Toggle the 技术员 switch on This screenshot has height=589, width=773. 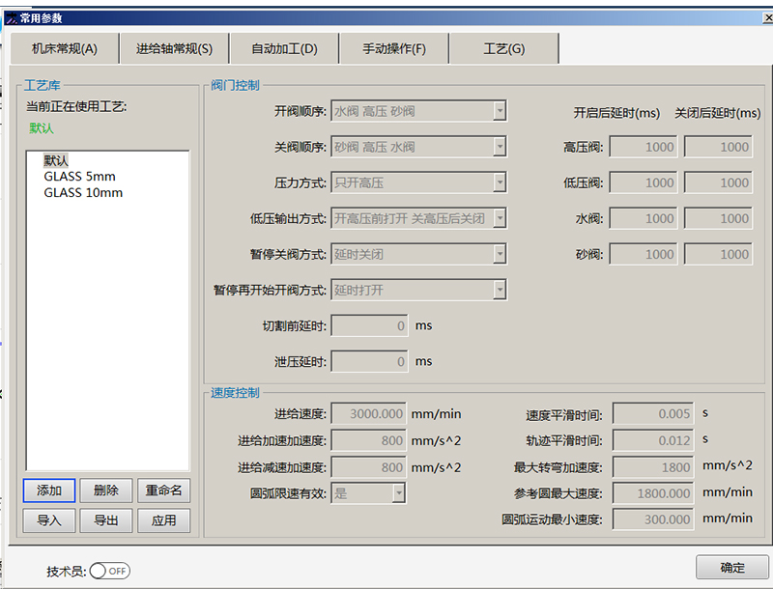[109, 571]
